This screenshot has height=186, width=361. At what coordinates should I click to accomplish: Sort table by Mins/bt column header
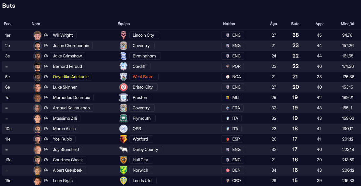347,24
